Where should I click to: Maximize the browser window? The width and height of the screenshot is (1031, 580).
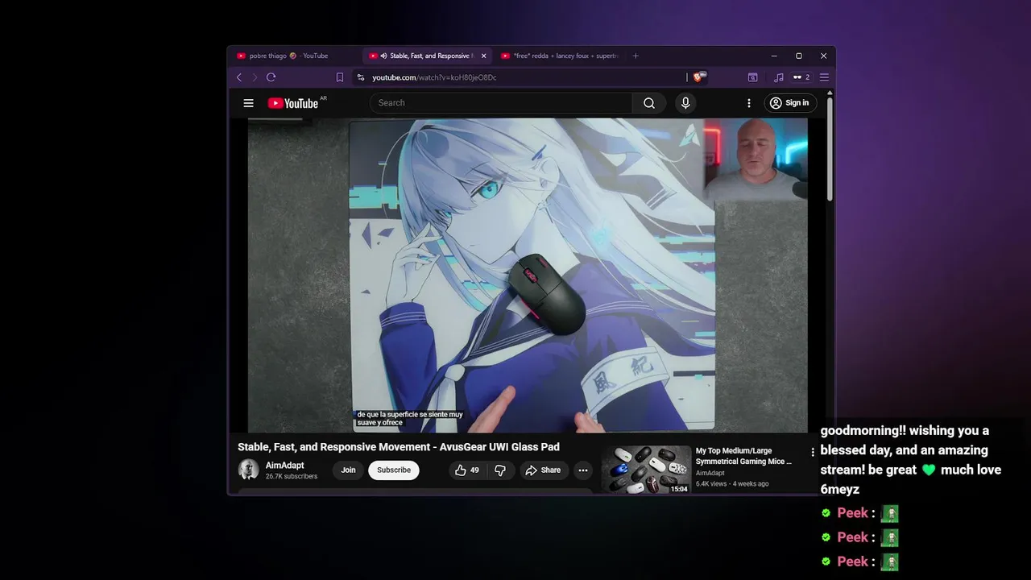pos(799,56)
